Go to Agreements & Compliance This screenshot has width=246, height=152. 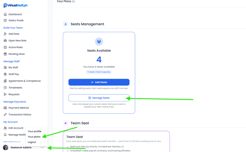coord(25,81)
